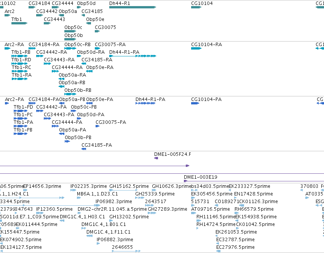Open the Tfb1-RA transcript label
The height and width of the screenshot is (253, 324).
[x=22, y=75]
